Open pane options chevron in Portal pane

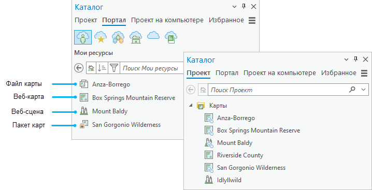pos(235,7)
